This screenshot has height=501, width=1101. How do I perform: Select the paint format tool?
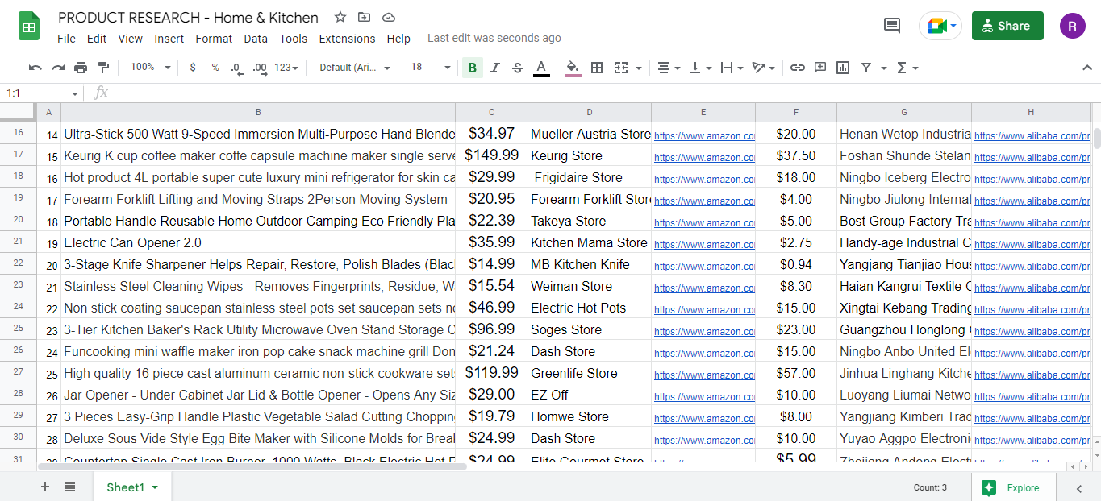pyautogui.click(x=103, y=68)
